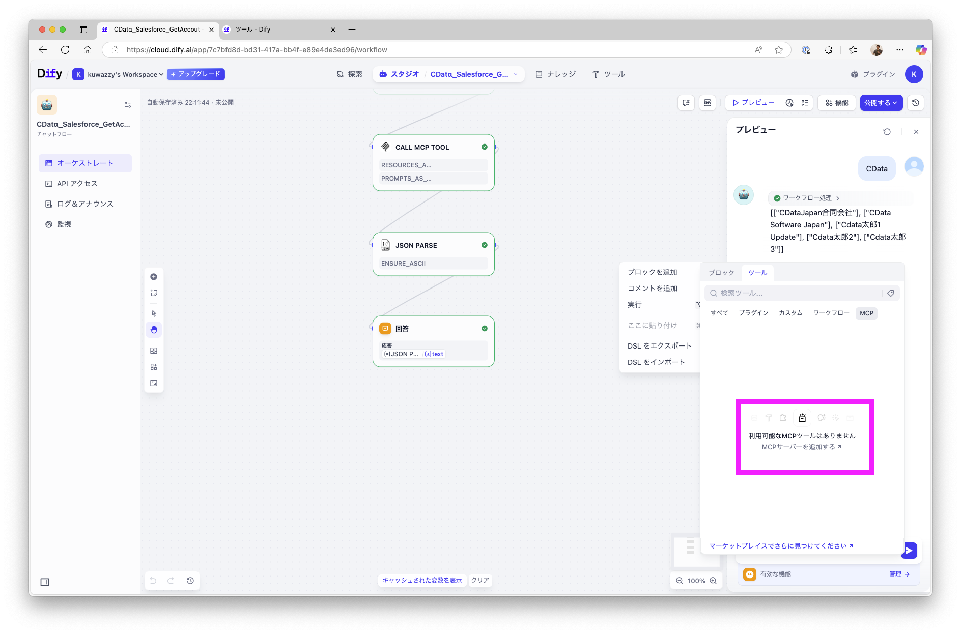Viewport: 961px width, 634px height.
Task: Click the add note icon in canvas toolbar
Action: click(x=154, y=293)
